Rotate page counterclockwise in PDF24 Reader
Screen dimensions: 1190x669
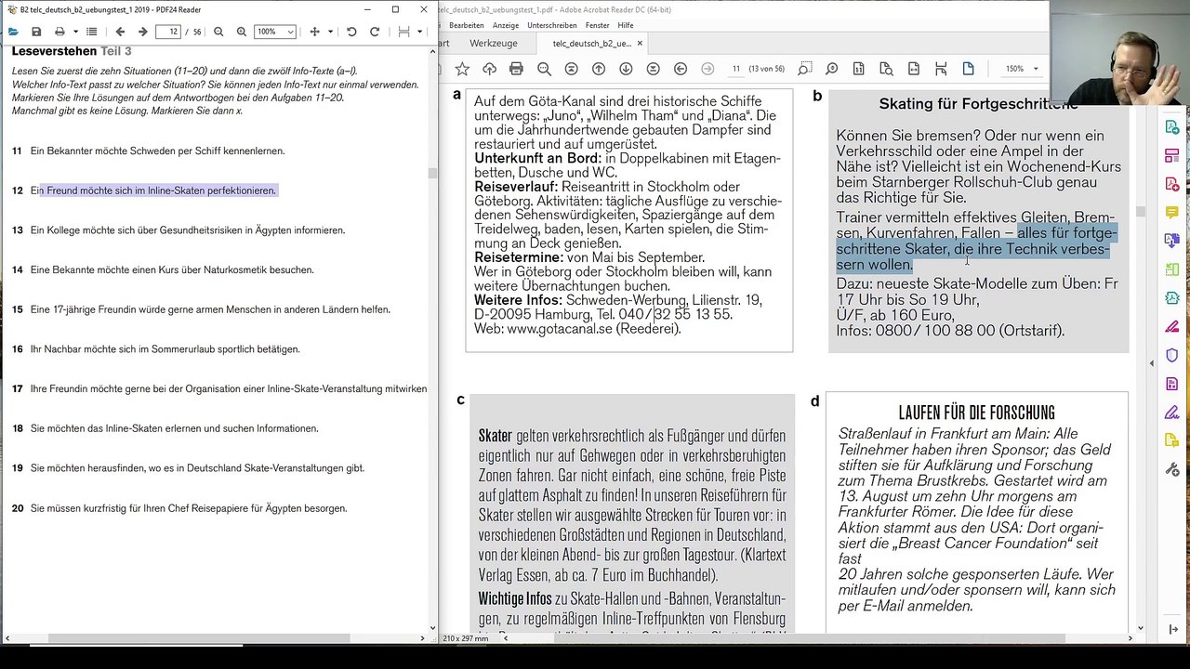point(351,32)
